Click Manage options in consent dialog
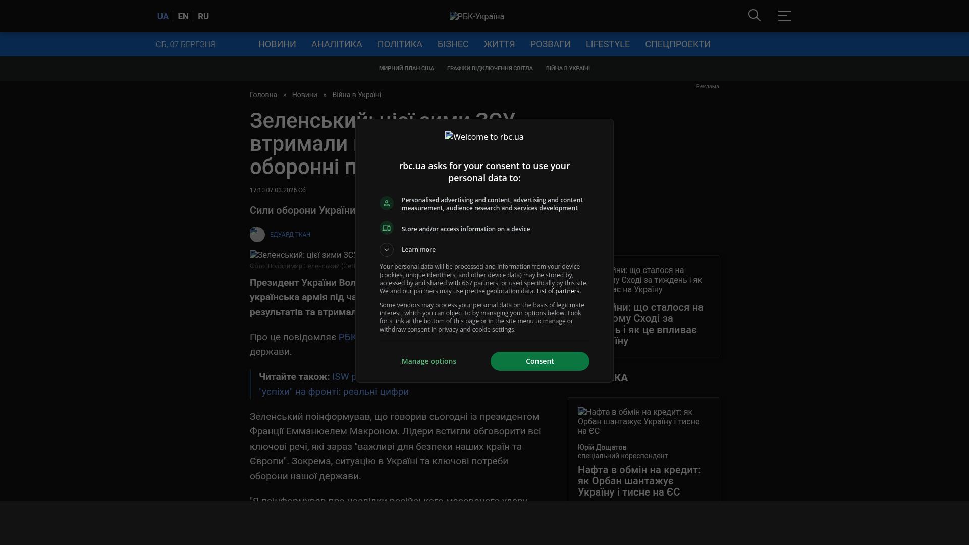This screenshot has height=545, width=969. (429, 361)
